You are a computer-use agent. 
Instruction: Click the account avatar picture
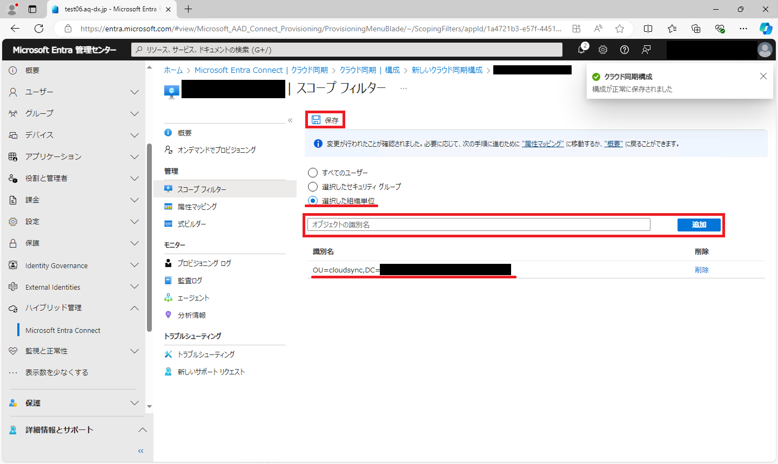[765, 50]
